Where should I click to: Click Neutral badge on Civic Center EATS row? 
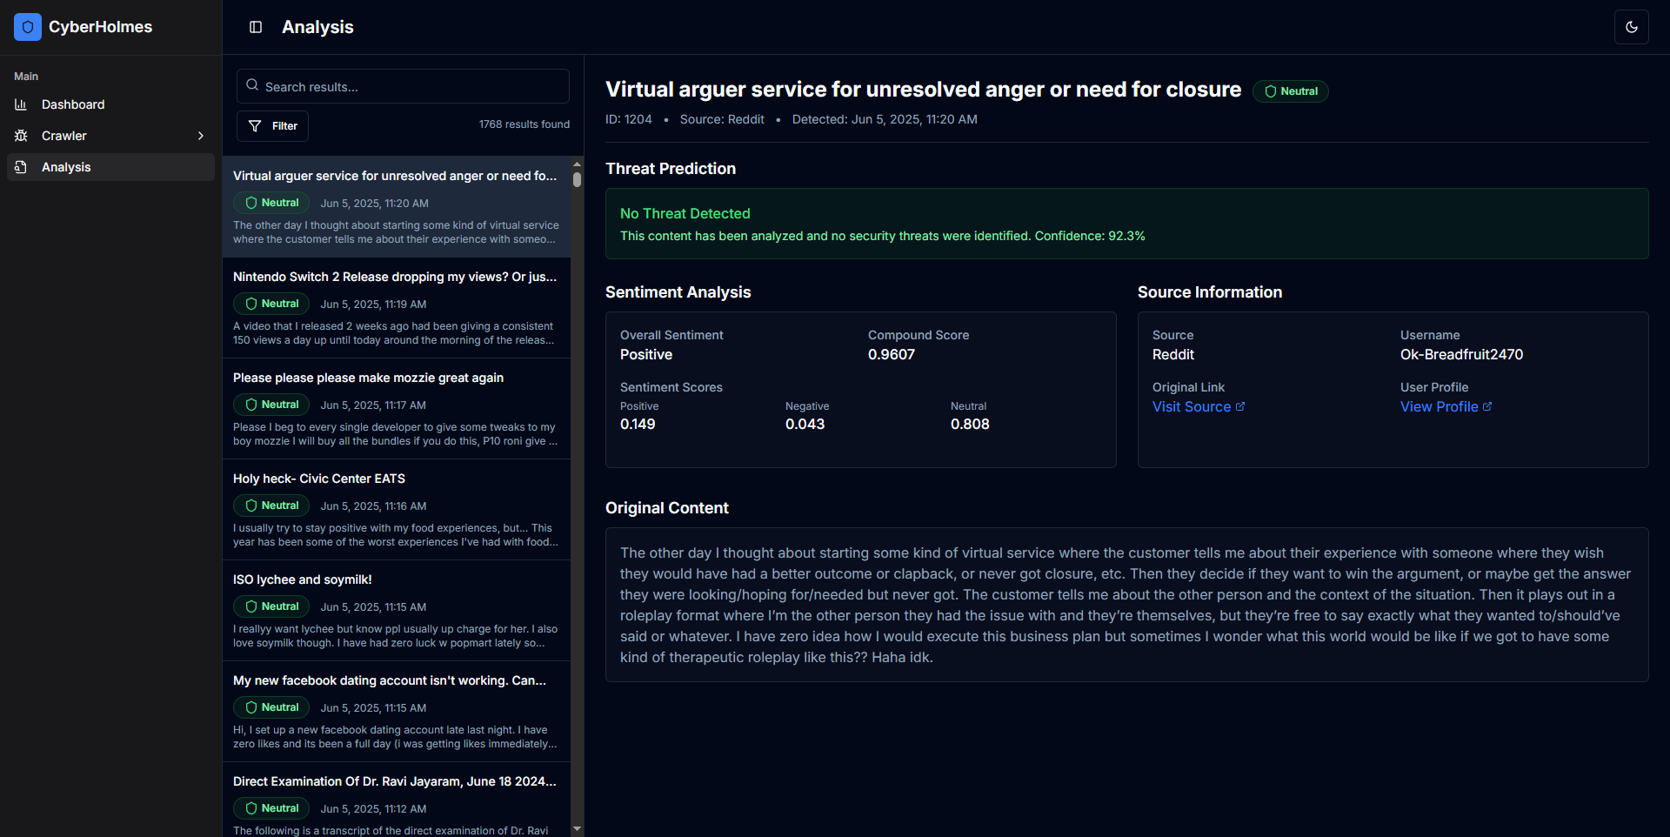(x=271, y=506)
